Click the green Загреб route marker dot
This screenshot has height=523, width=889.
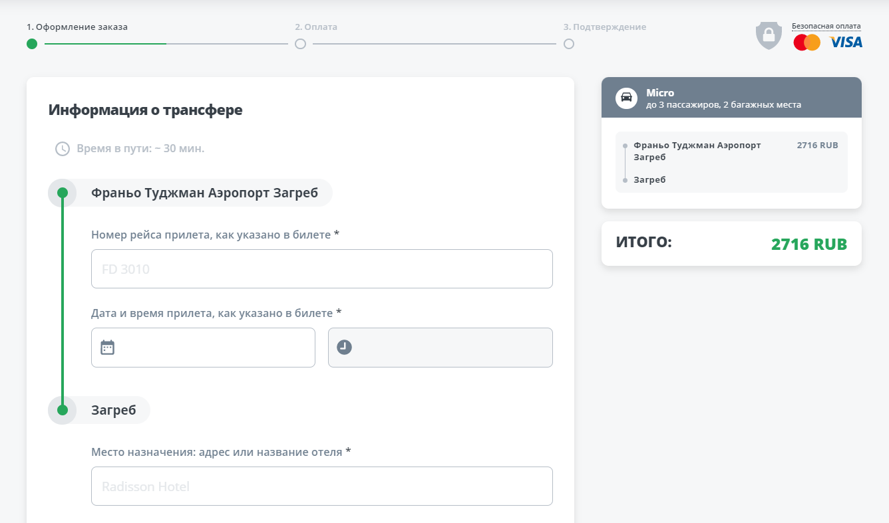tap(63, 410)
